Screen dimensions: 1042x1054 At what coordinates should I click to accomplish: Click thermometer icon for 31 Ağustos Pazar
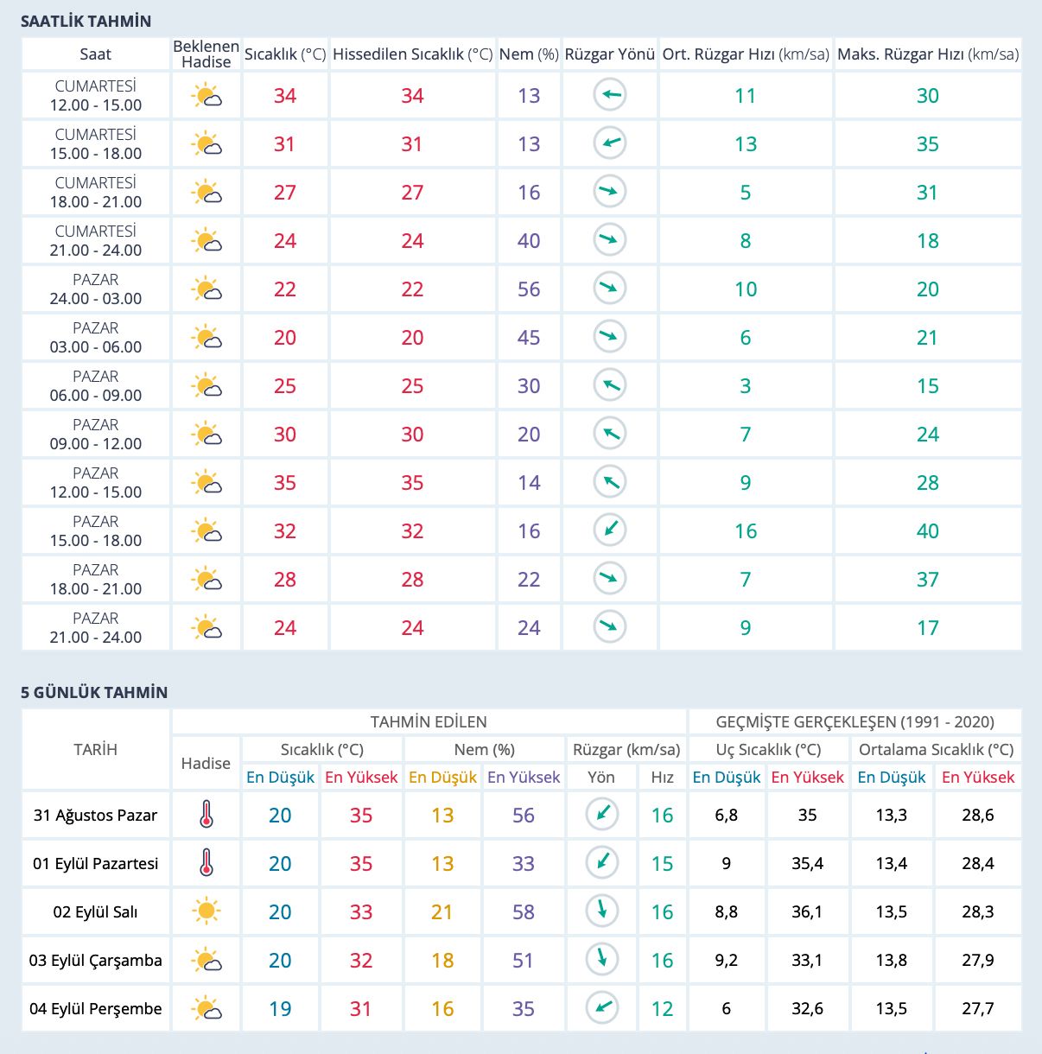[x=206, y=815]
